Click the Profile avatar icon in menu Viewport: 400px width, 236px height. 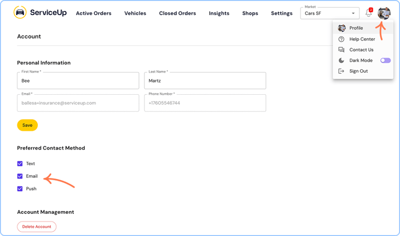(x=342, y=28)
